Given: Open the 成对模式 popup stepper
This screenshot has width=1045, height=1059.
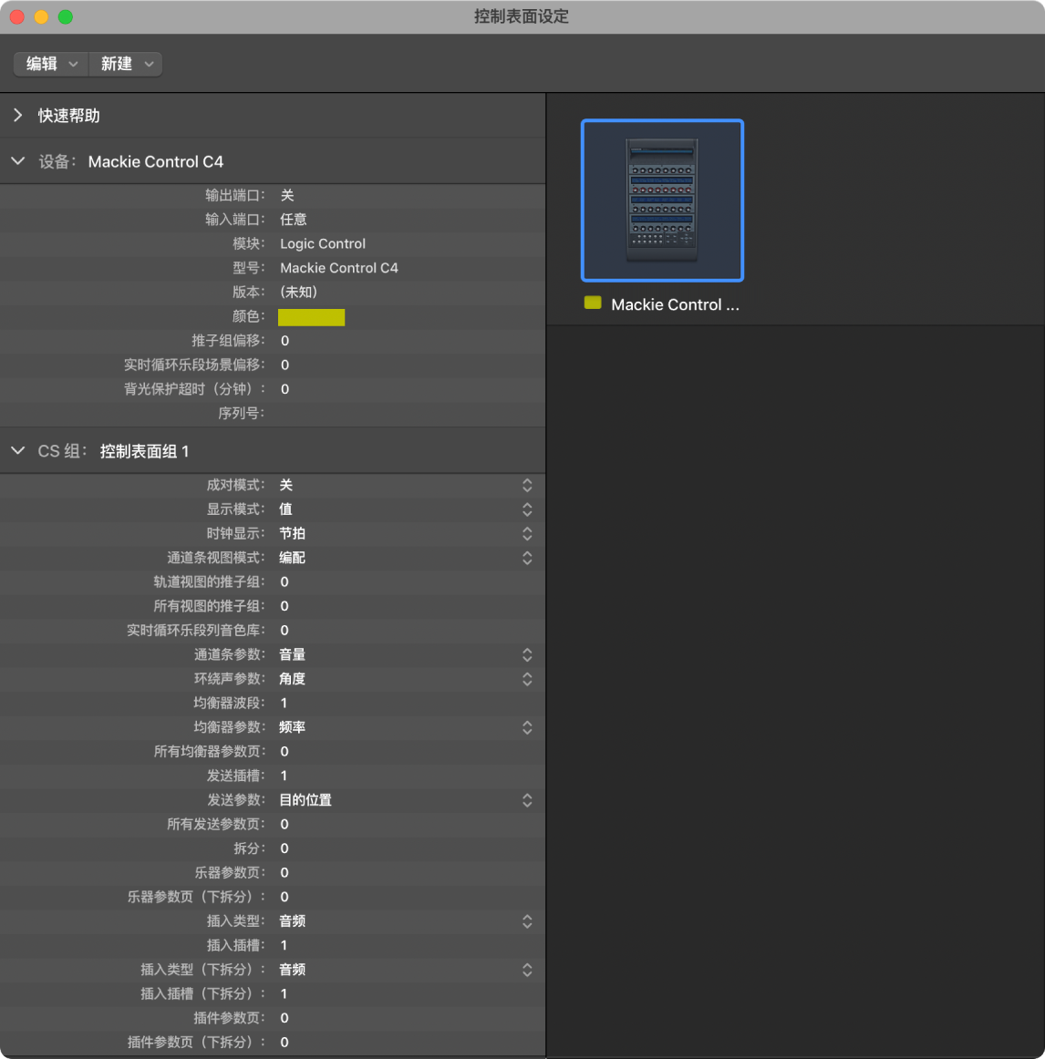Looking at the screenshot, I should pyautogui.click(x=527, y=485).
